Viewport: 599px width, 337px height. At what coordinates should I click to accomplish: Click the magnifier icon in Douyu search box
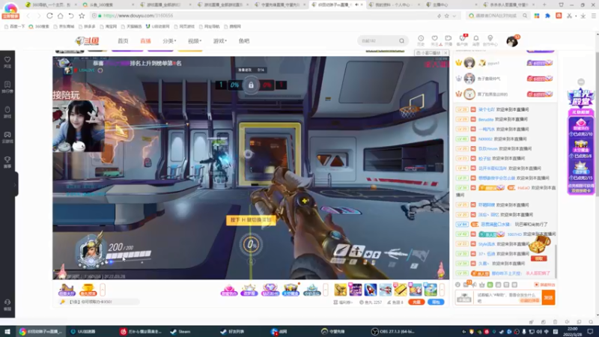(x=401, y=41)
